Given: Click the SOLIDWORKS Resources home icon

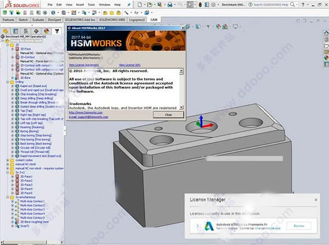Looking at the screenshot, I should pos(326,33).
